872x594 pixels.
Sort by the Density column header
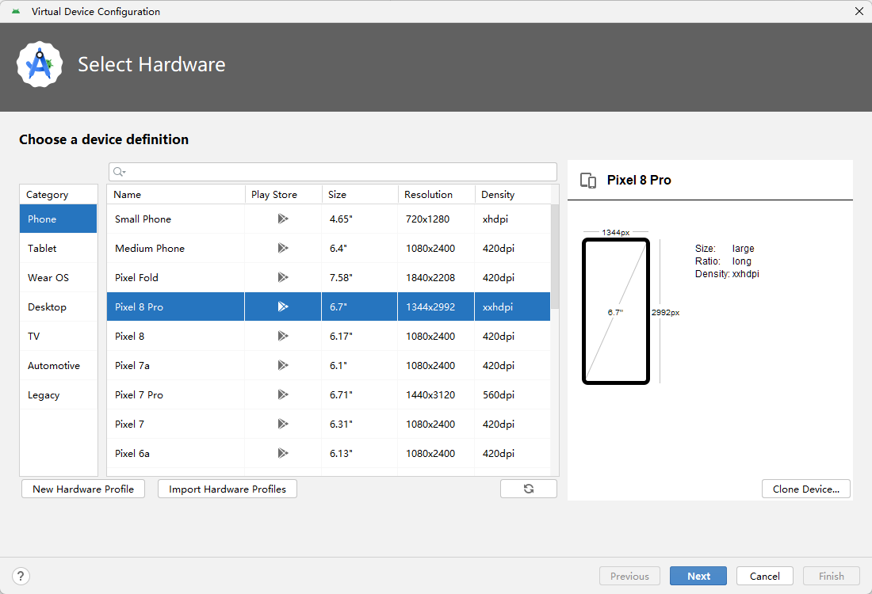tap(513, 195)
